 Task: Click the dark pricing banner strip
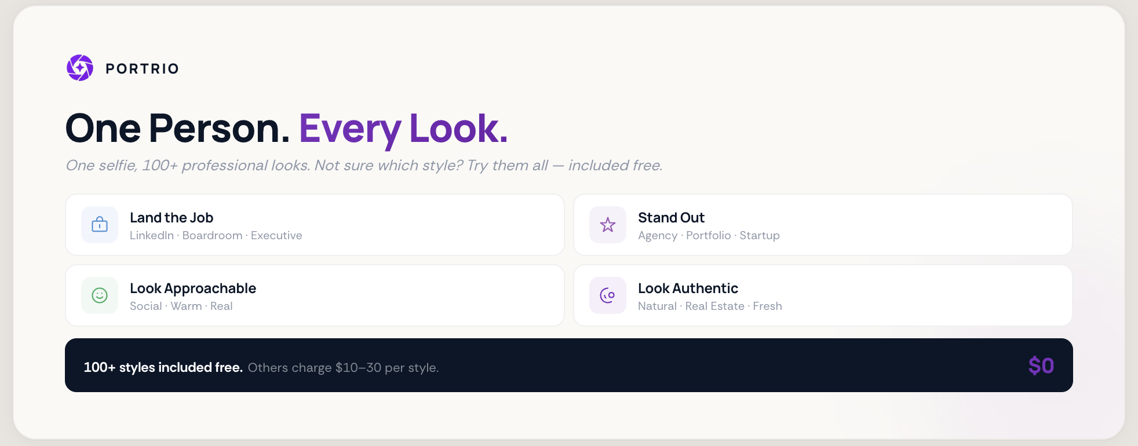tap(570, 365)
